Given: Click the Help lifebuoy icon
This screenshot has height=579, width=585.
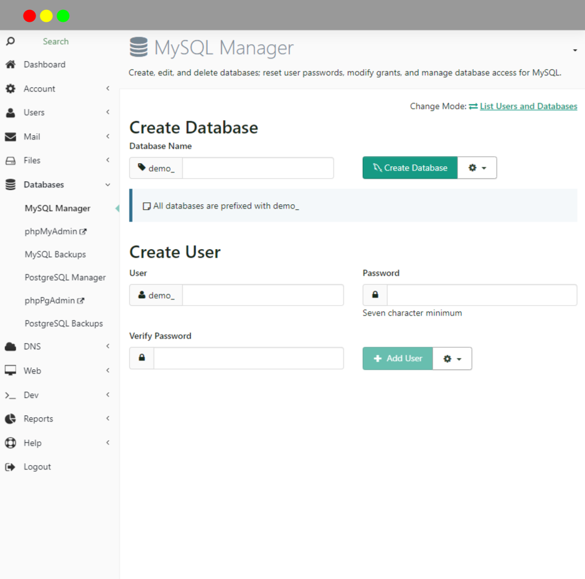Looking at the screenshot, I should [11, 443].
